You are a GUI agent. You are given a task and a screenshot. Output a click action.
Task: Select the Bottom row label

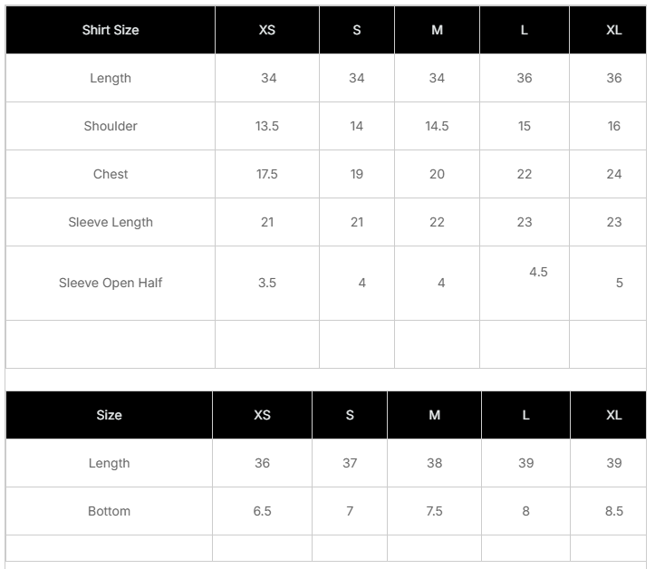(x=109, y=511)
